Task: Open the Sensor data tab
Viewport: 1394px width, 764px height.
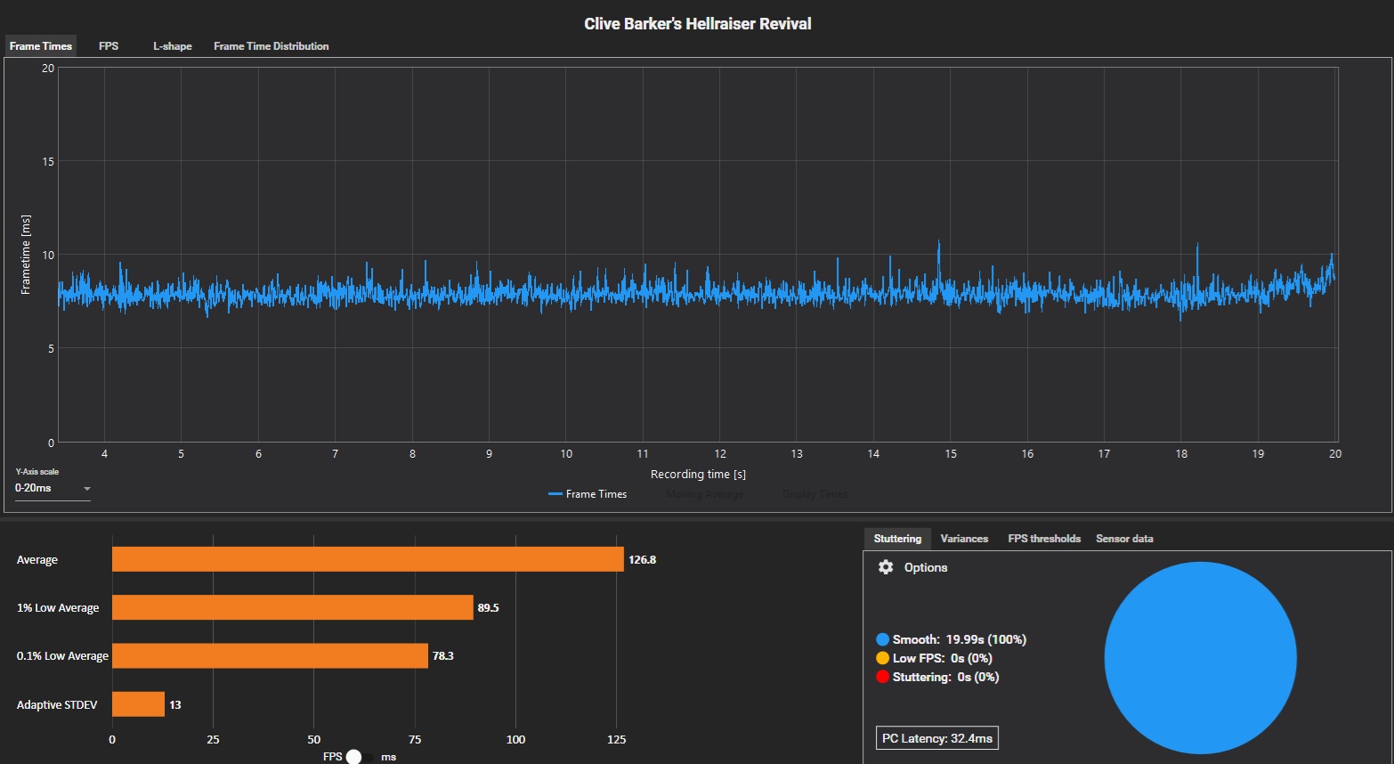Action: [x=1124, y=539]
